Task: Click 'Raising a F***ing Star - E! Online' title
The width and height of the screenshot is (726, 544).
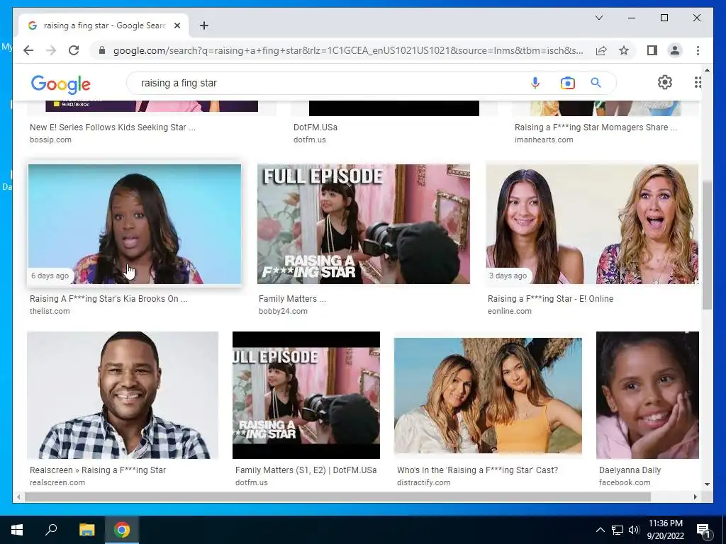Action: point(550,299)
